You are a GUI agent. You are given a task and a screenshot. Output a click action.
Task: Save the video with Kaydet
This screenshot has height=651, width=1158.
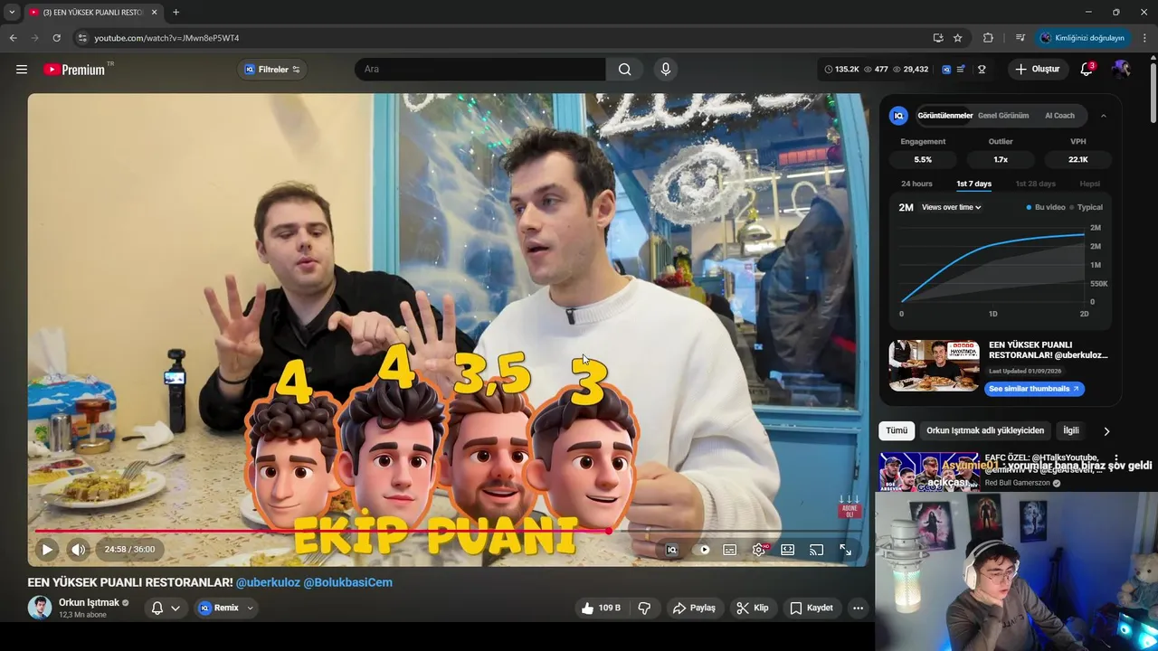812,608
